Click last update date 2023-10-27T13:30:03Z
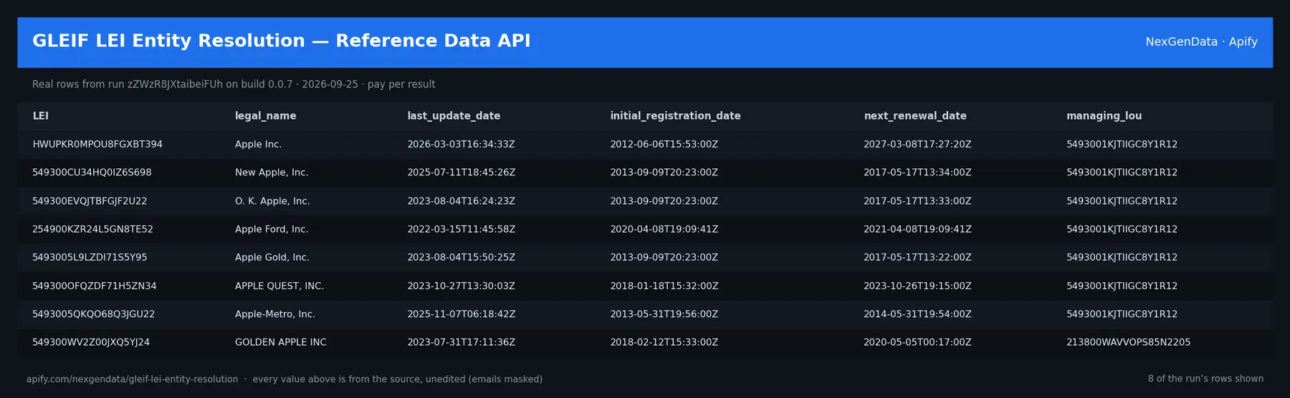 pyautogui.click(x=461, y=286)
